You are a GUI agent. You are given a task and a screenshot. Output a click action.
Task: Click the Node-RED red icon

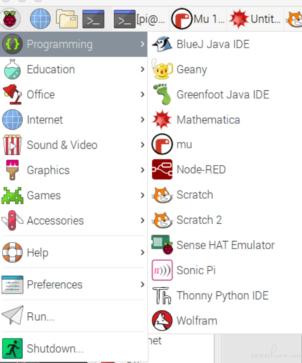(x=162, y=169)
